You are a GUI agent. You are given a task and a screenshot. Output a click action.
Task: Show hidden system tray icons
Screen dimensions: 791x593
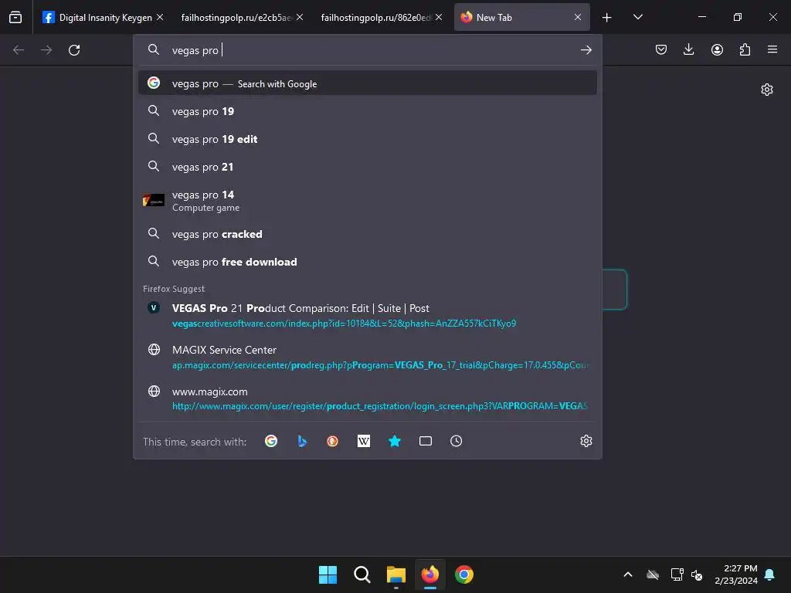(628, 574)
